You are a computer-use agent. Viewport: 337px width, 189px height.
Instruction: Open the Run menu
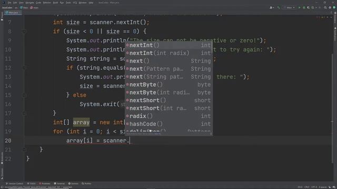[x=62, y=3]
